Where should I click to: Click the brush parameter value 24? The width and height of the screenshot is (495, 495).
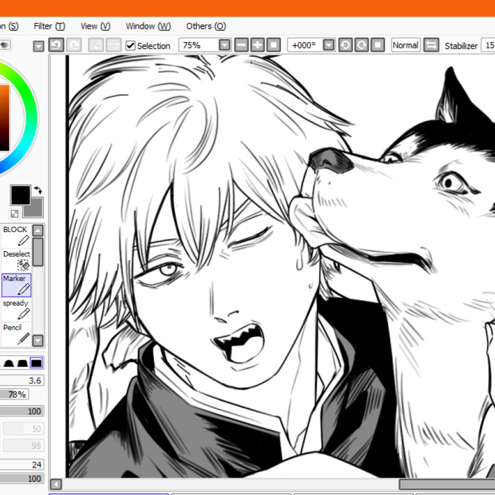(22, 464)
